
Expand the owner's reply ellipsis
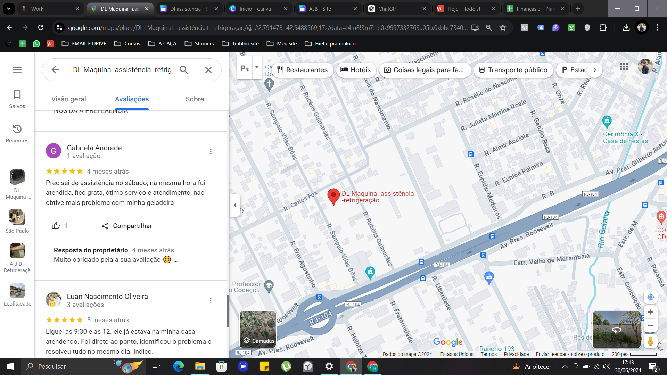[x=175, y=260]
